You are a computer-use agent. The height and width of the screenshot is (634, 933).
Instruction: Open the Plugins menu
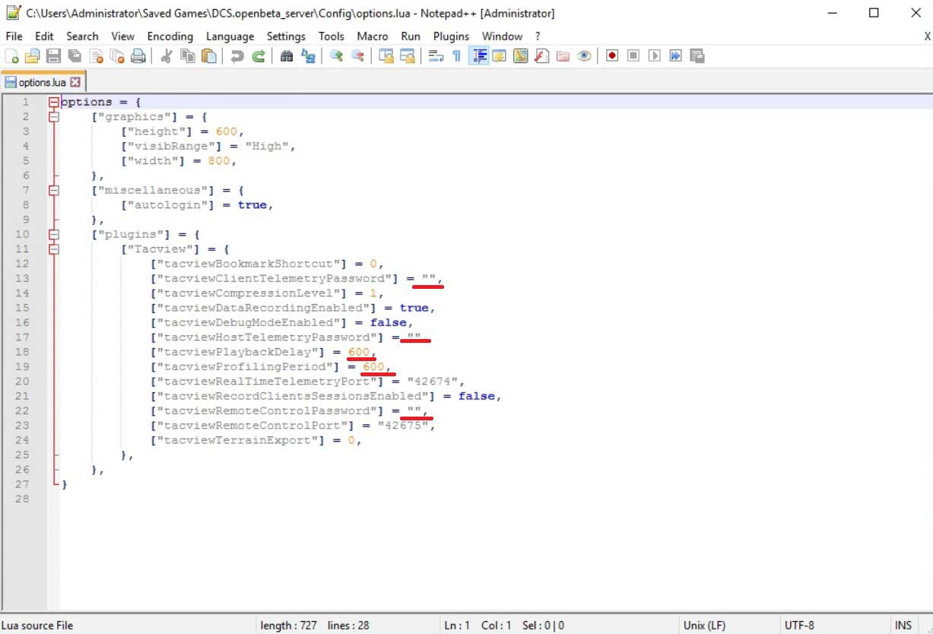(451, 36)
